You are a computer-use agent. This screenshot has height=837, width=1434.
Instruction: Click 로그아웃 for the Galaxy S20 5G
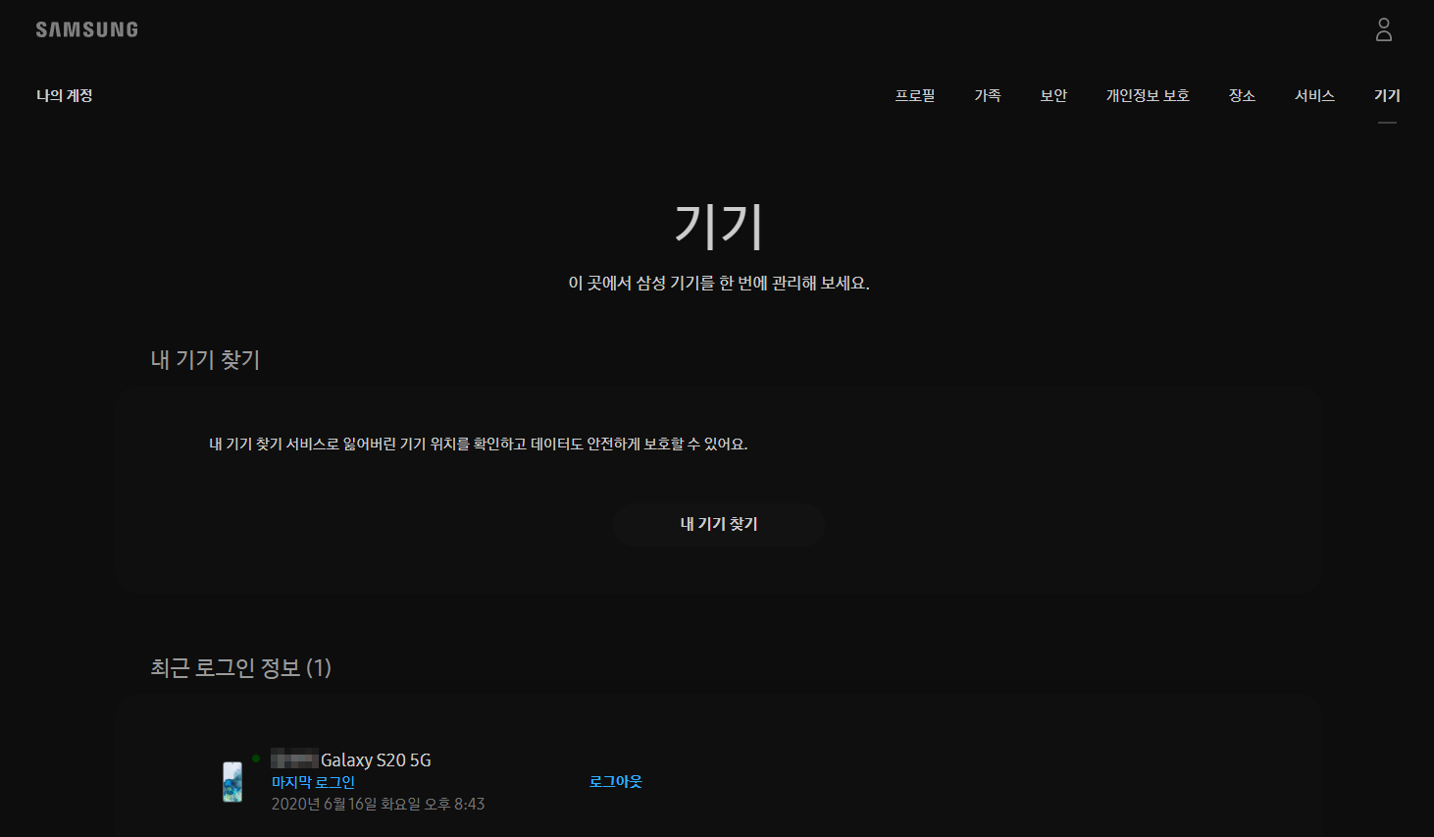pyautogui.click(x=616, y=781)
